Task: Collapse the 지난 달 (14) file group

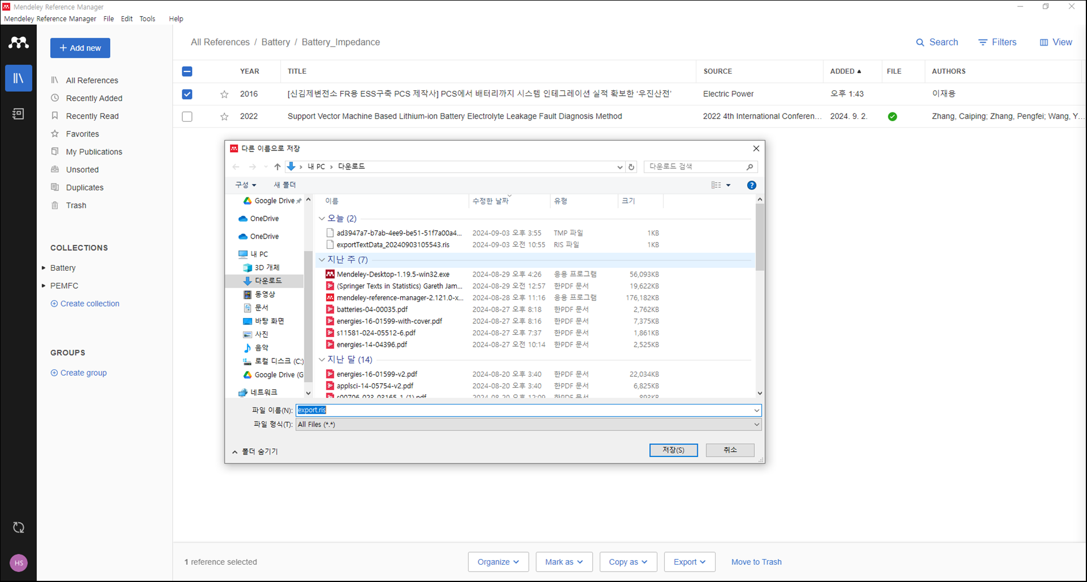Action: click(322, 360)
